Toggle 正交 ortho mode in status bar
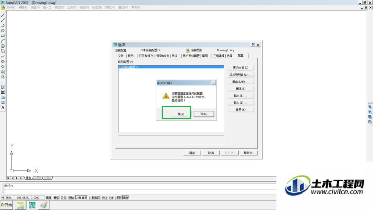 tap(63, 198)
